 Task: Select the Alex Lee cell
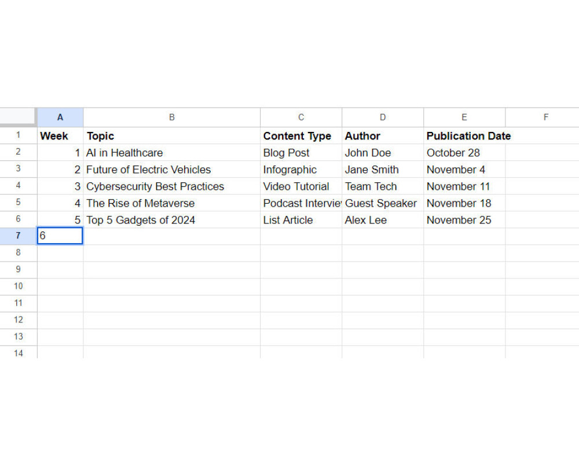383,220
